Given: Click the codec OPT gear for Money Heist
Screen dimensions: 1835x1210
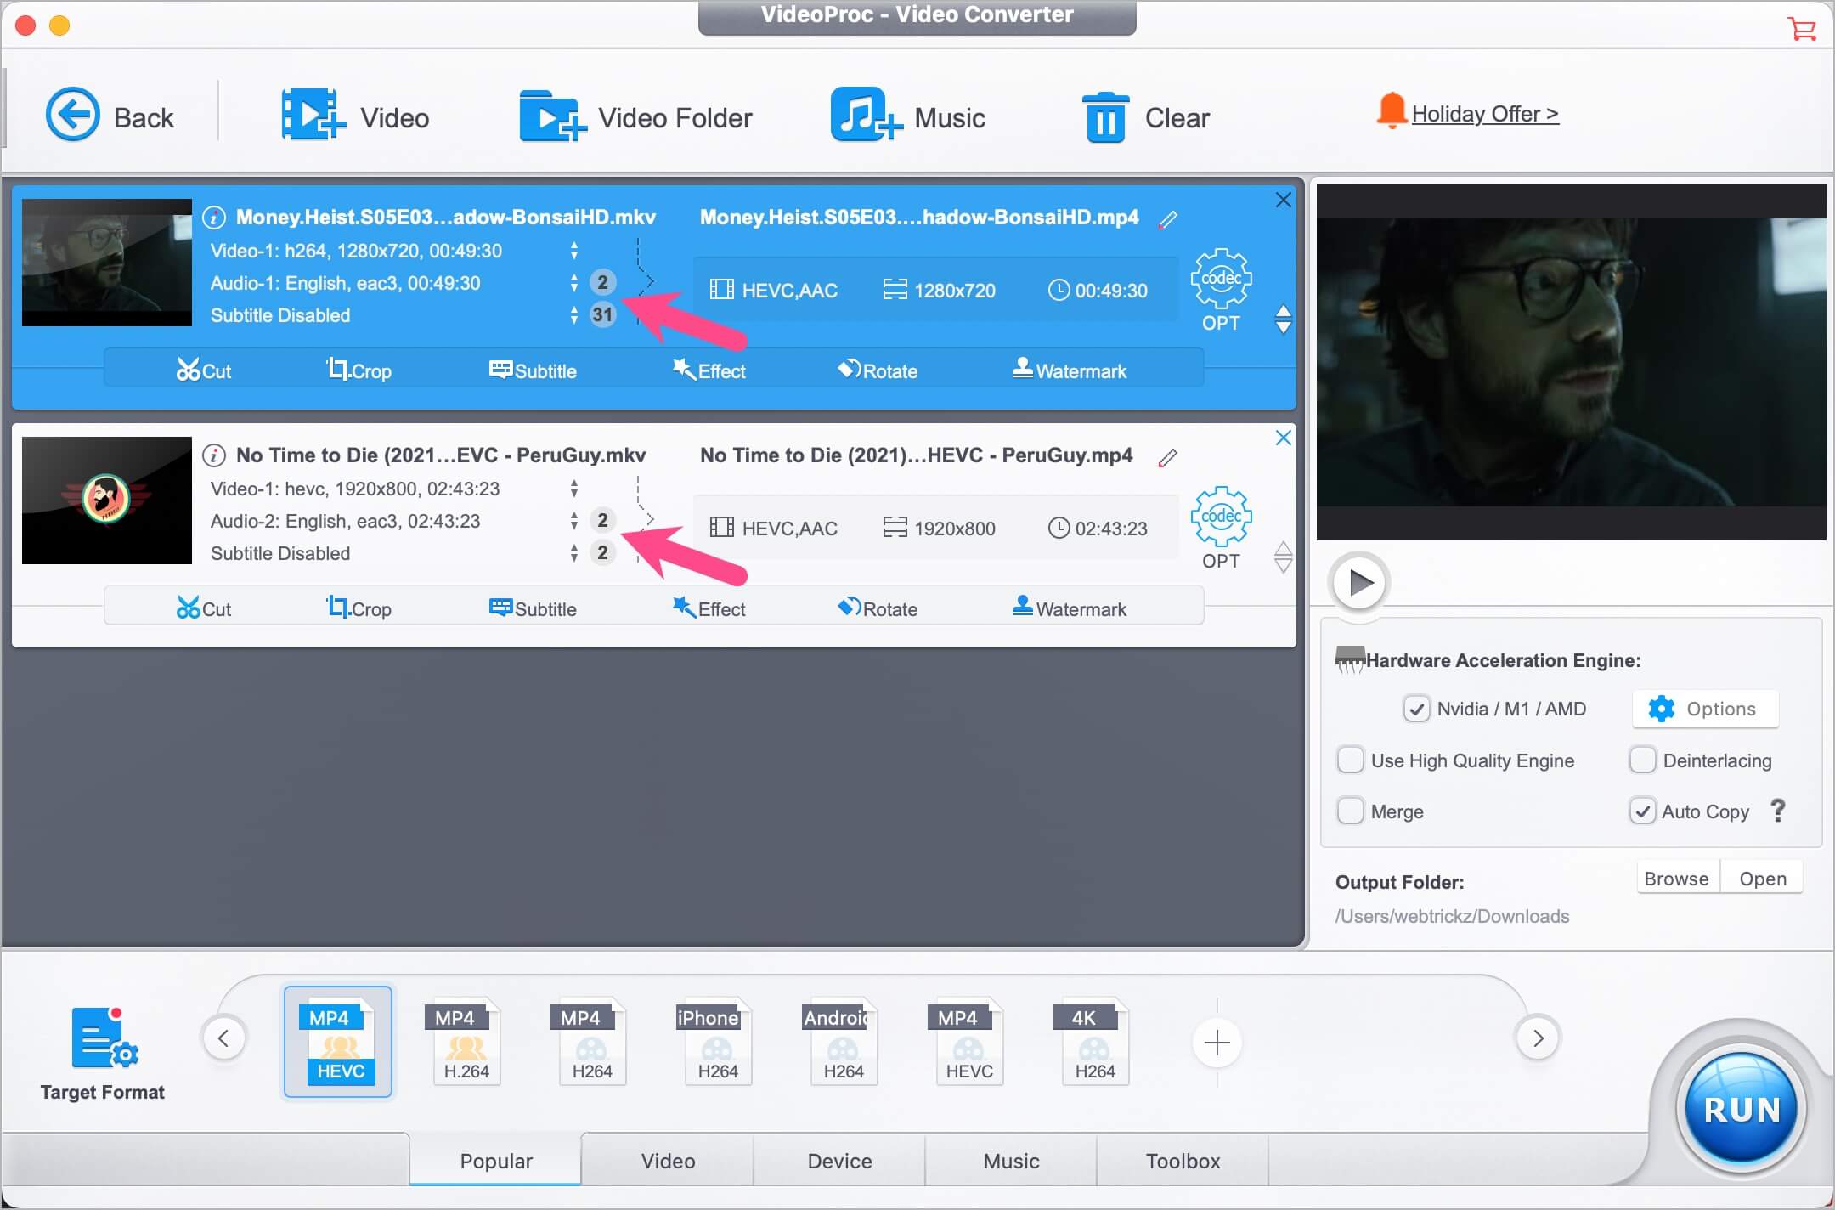Looking at the screenshot, I should (x=1221, y=280).
